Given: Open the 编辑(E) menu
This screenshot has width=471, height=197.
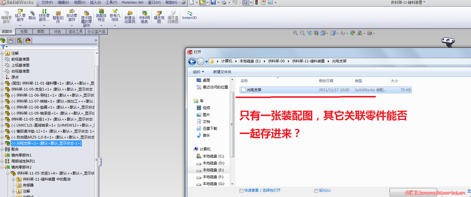Looking at the screenshot, I should click(63, 2).
